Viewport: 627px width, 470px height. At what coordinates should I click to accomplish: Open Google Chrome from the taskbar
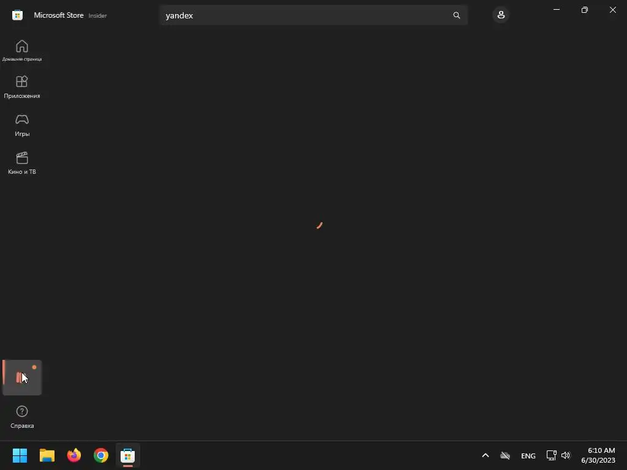[x=101, y=455]
